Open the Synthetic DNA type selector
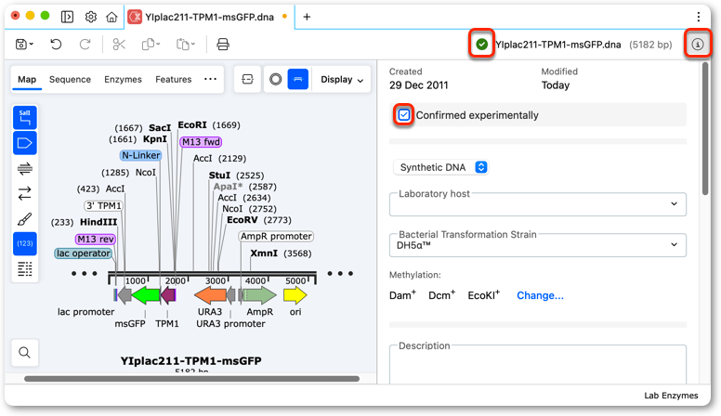The width and height of the screenshot is (721, 416). (441, 167)
